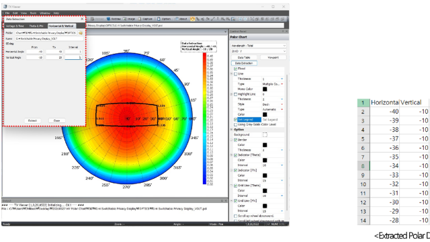
Task: Open the Wavelength : Total dropdown
Action: pos(258,46)
